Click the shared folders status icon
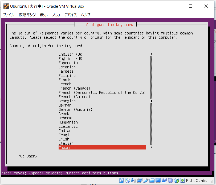Viewport: 216px width, 185px height. (152, 180)
